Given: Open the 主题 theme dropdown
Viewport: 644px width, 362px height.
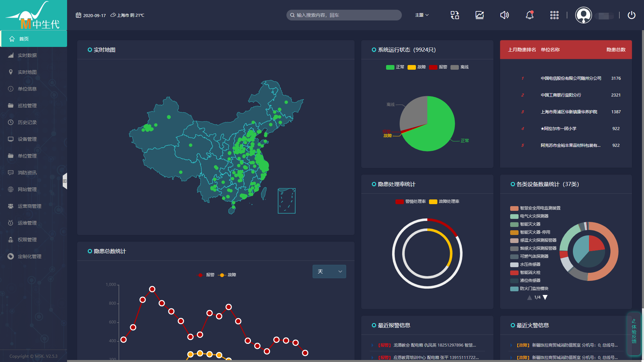Looking at the screenshot, I should pos(422,15).
